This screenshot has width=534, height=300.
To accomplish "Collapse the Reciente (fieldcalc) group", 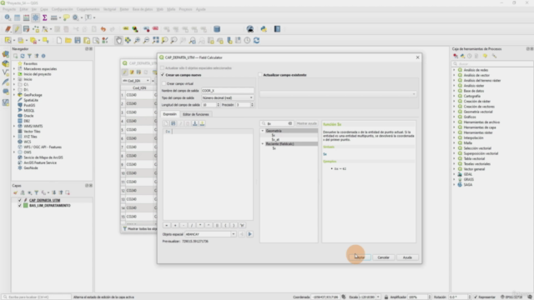I will (263, 144).
